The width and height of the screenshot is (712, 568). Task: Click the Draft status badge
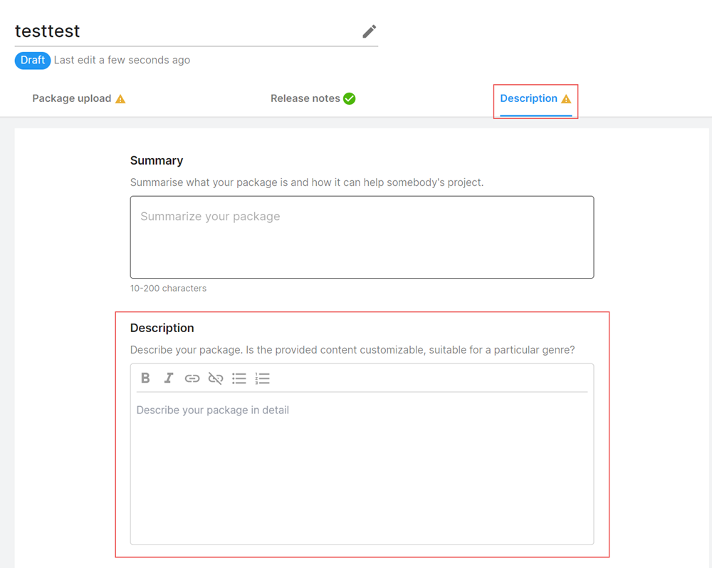33,60
